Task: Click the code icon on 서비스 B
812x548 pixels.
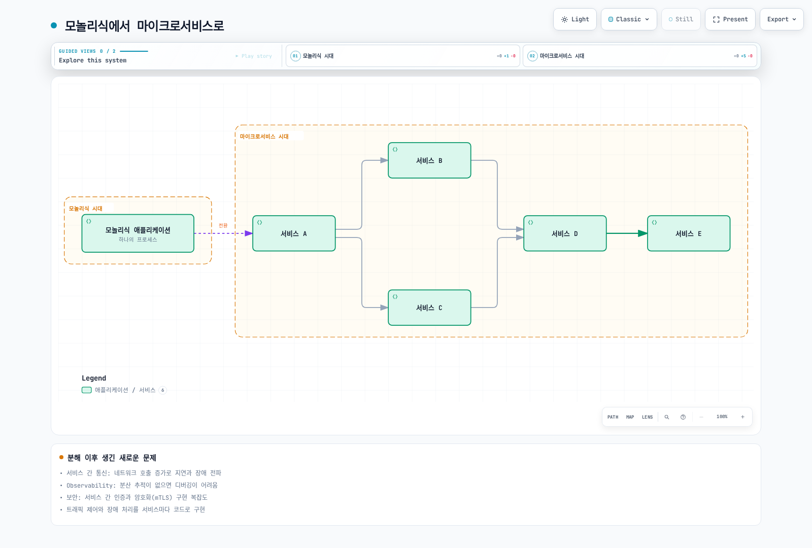Action: tap(395, 149)
